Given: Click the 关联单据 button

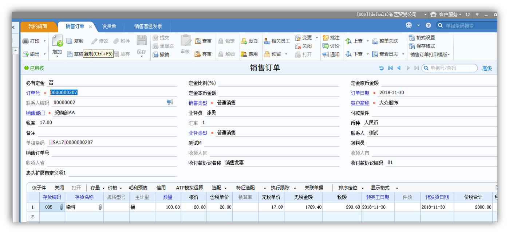Looking at the screenshot, I should coord(314,188).
